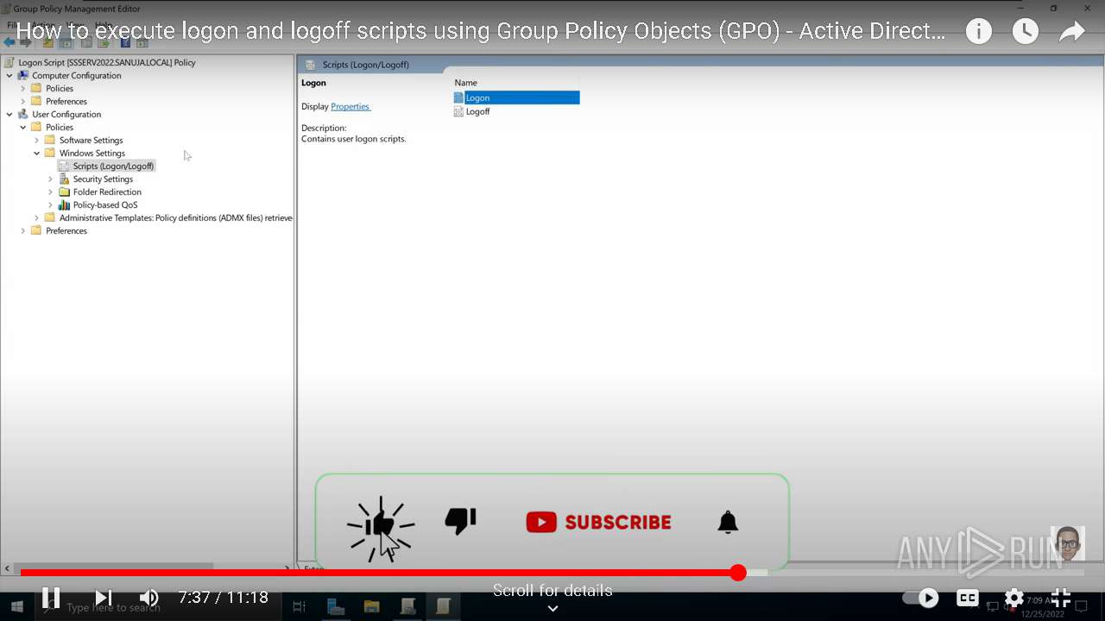Screen dimensions: 1105x621
Task: Select the Software Settings folder icon
Action: (50, 140)
